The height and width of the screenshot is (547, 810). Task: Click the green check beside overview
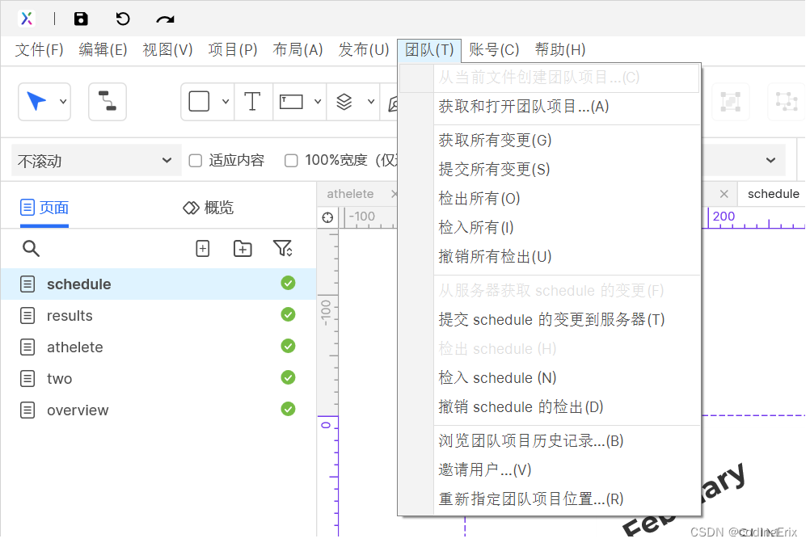pyautogui.click(x=289, y=409)
